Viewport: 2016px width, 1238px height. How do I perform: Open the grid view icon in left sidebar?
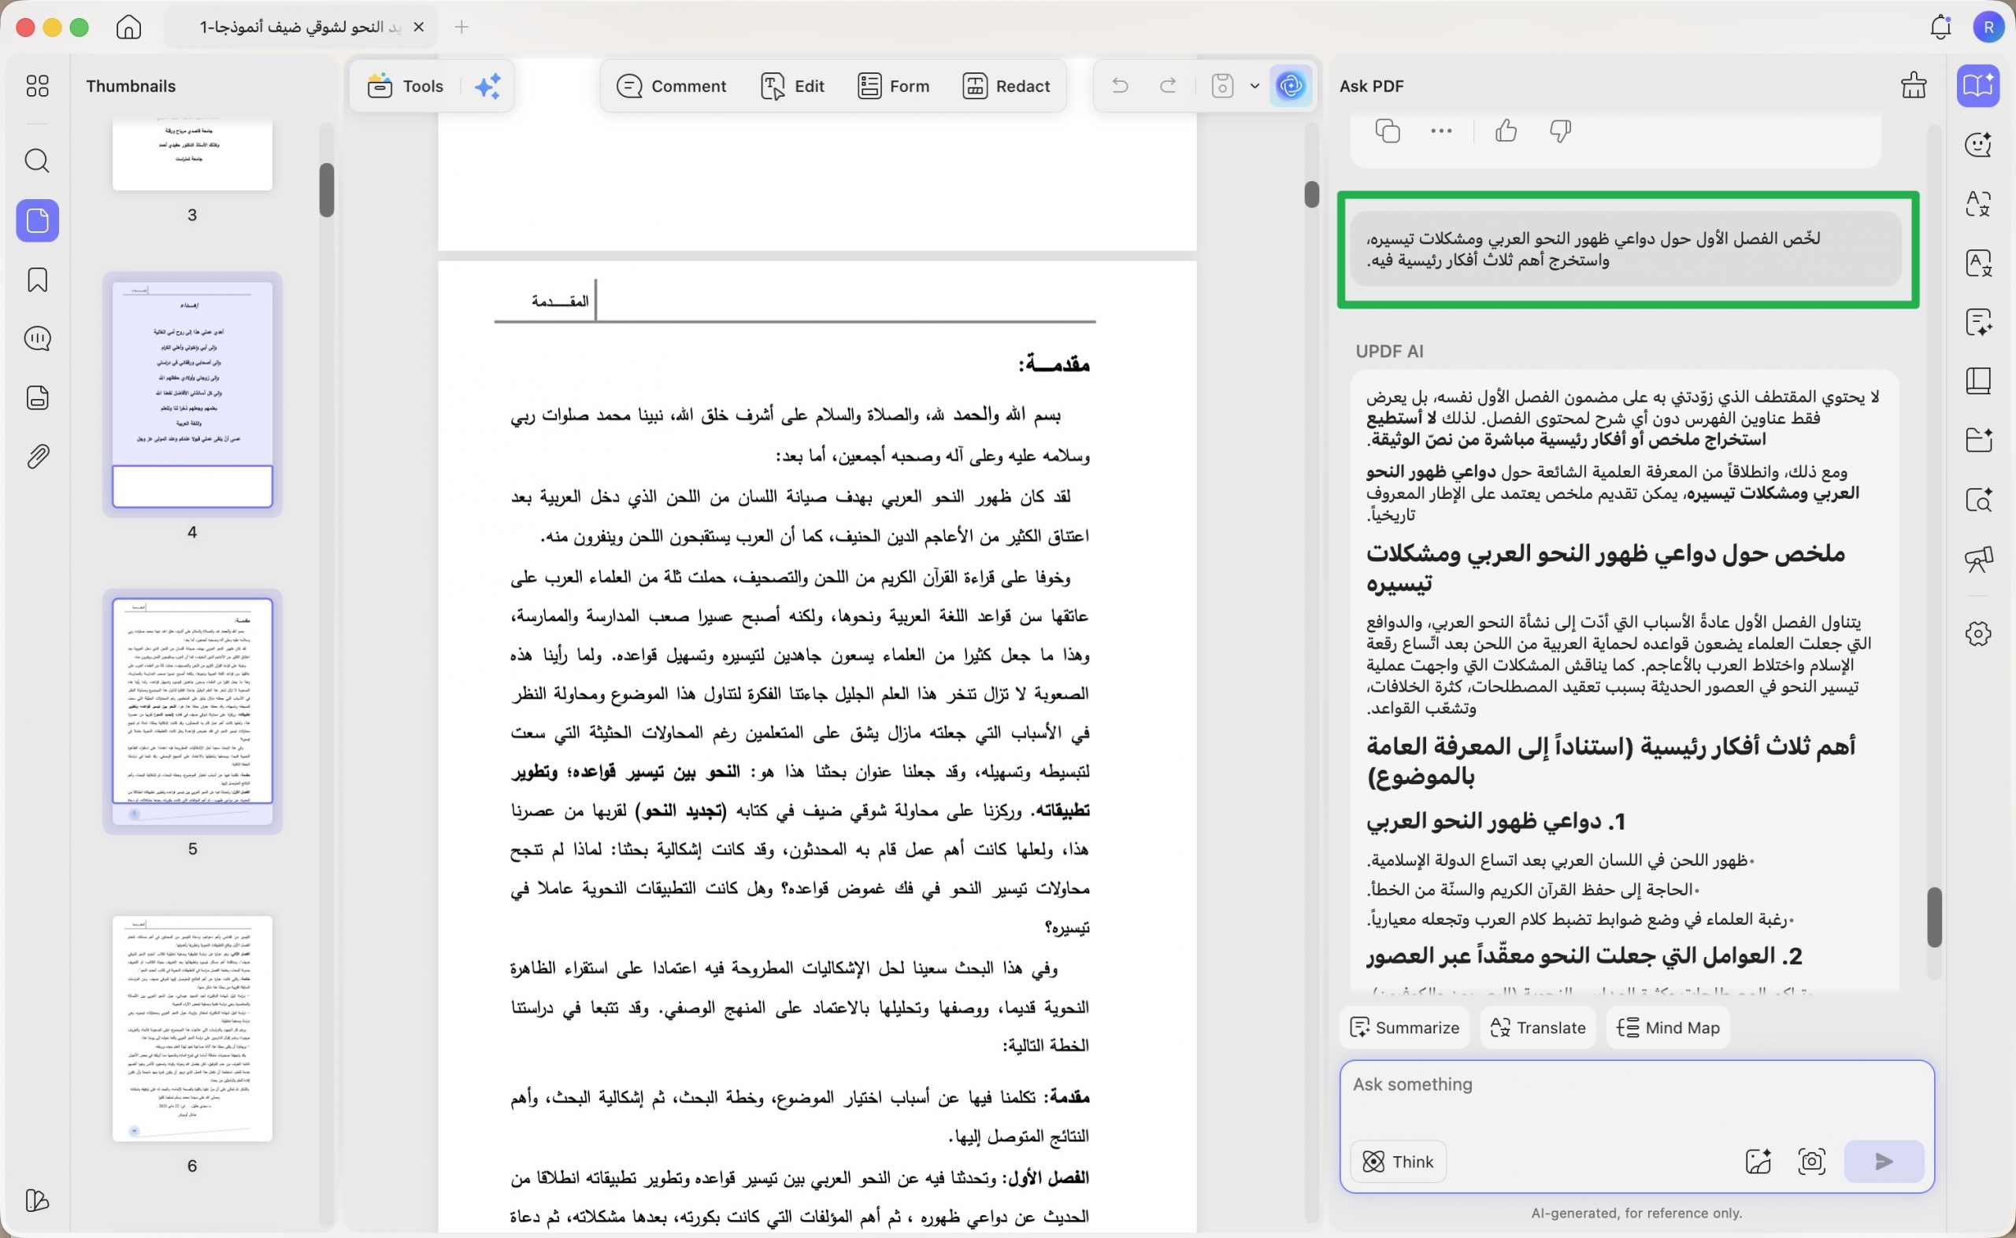[38, 86]
